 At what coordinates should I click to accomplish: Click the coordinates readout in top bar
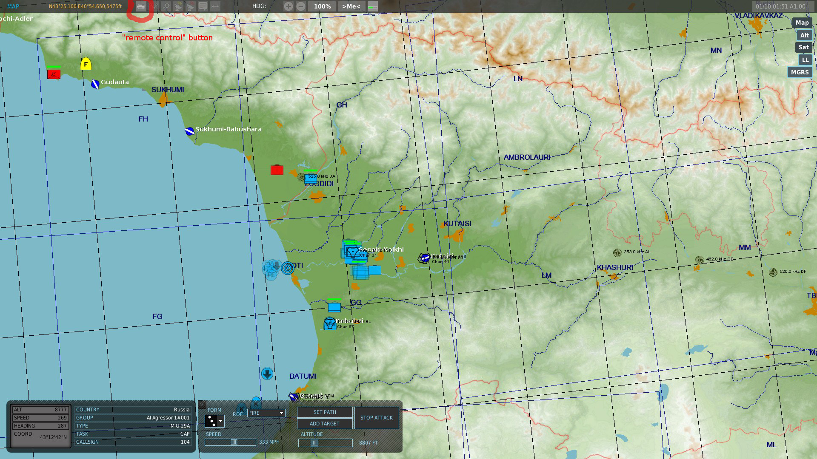(x=85, y=6)
